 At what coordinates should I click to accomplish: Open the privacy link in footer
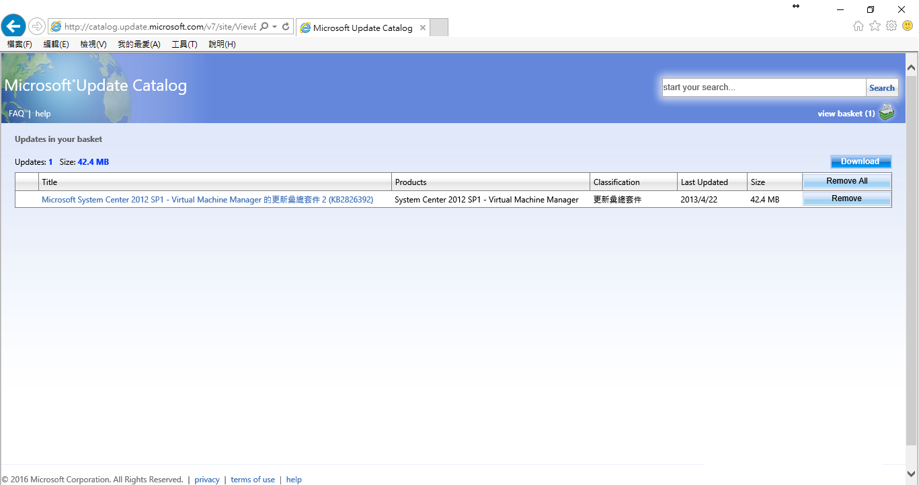coord(207,480)
